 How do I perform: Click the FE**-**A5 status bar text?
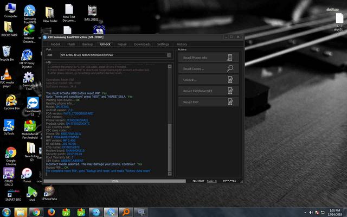(x=229, y=181)
